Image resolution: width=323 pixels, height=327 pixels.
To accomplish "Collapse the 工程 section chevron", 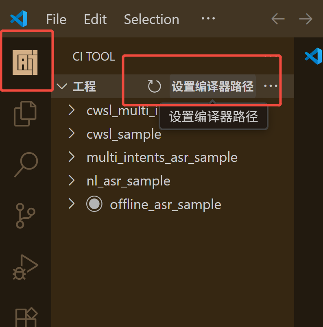I will tap(62, 86).
